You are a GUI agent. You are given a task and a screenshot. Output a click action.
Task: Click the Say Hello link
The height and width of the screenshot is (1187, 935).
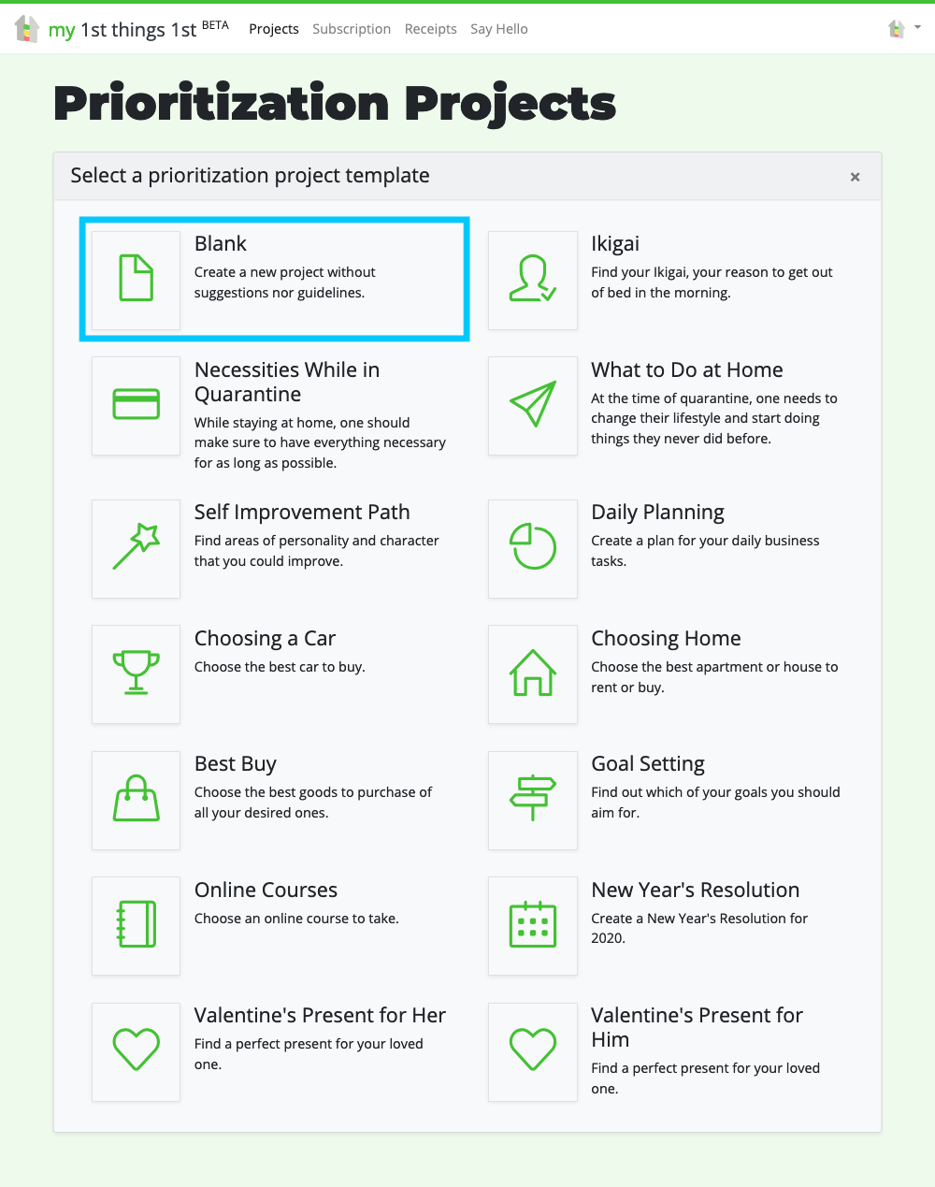point(499,29)
